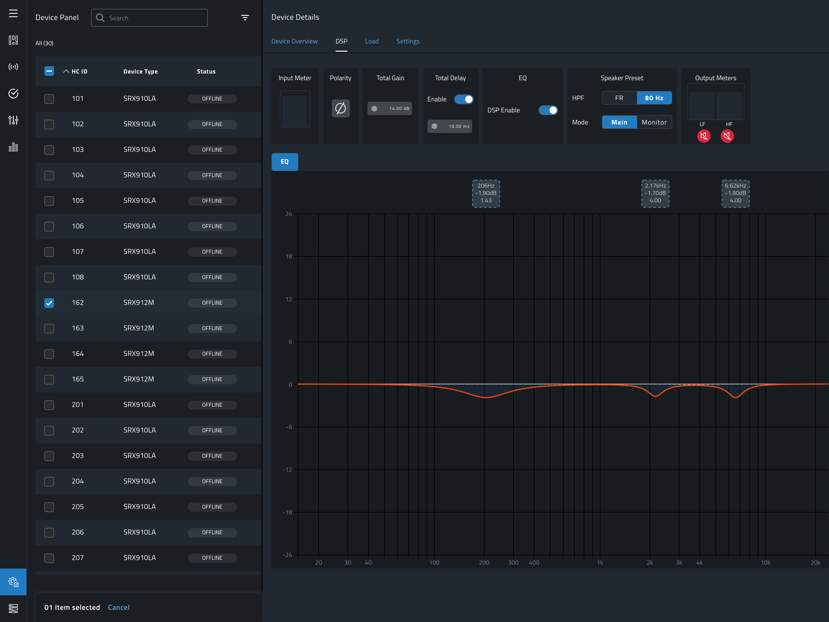Click the OFFLINE status of device 102

click(212, 124)
